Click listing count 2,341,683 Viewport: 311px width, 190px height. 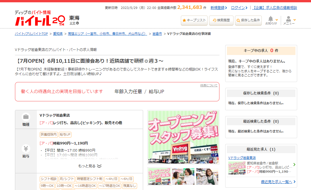[x=189, y=7]
